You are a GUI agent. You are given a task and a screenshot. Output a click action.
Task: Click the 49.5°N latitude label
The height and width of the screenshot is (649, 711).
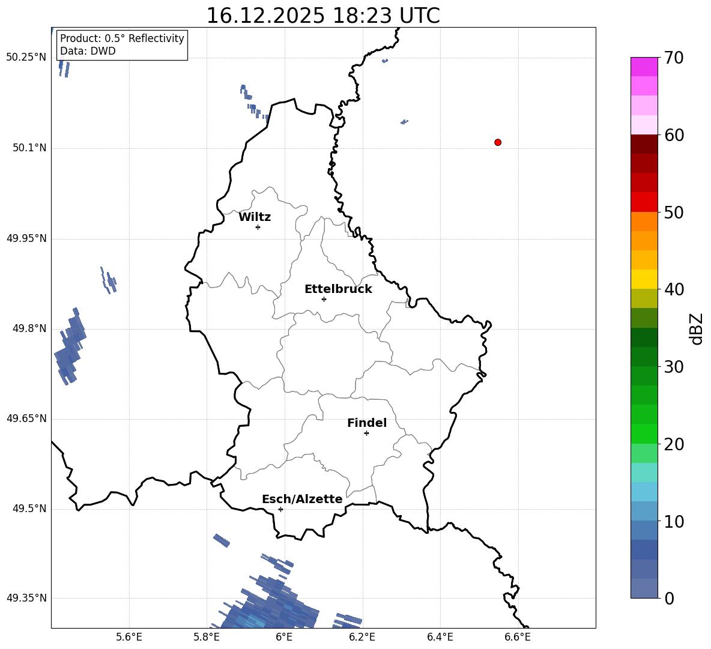pyautogui.click(x=29, y=509)
